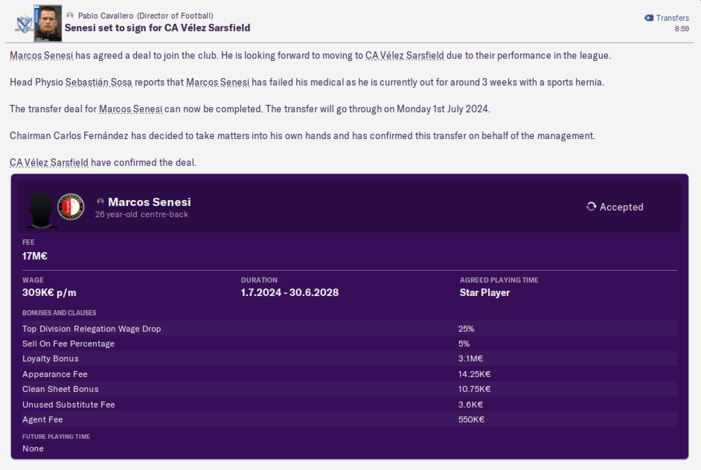Click Marcos Senesi's silhouette portrait
The width and height of the screenshot is (701, 470).
(41, 209)
